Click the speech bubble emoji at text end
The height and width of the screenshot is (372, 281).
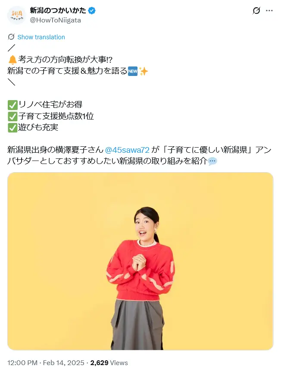pyautogui.click(x=212, y=161)
